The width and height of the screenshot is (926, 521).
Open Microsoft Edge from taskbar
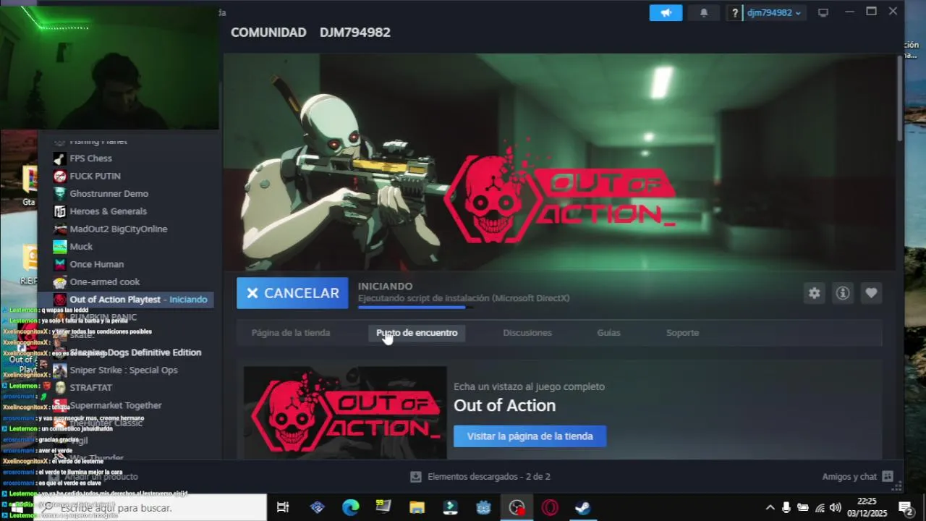click(x=350, y=508)
